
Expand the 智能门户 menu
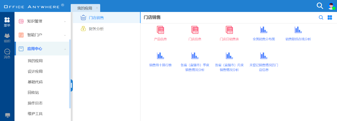43,35
